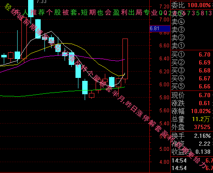This screenshot has height=173, width=213.
Task: Click the 卖③ ask row
Action: pos(191,30)
